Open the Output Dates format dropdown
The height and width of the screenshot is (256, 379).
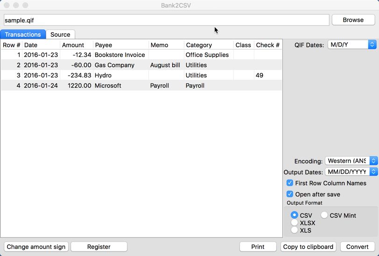tap(351, 172)
